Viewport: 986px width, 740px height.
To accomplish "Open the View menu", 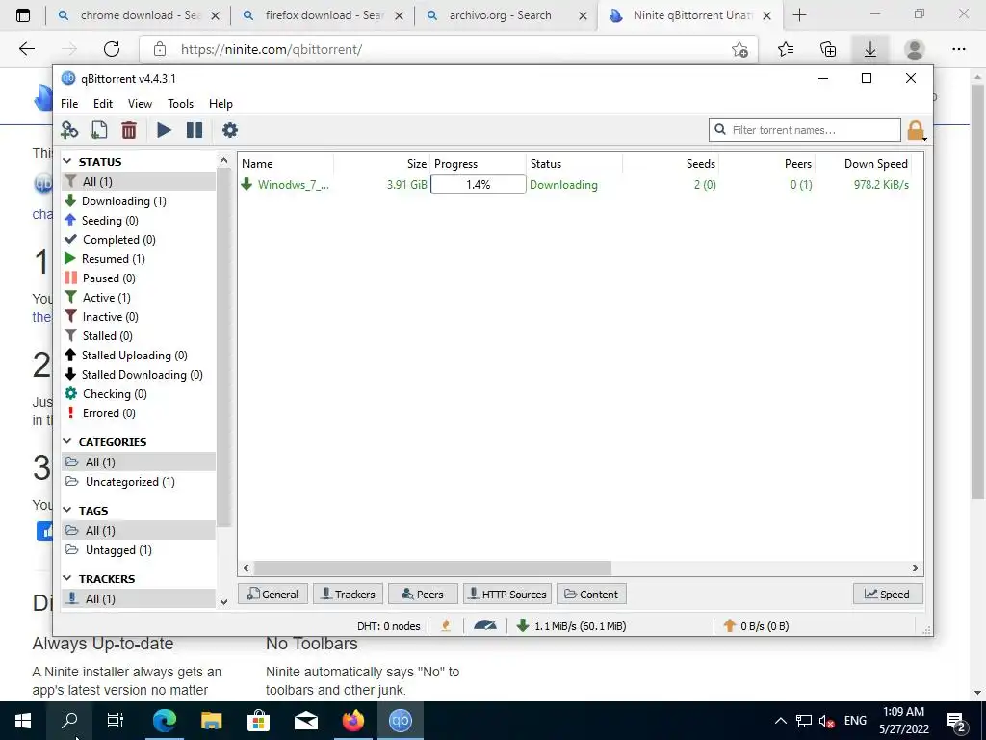I will 140,104.
